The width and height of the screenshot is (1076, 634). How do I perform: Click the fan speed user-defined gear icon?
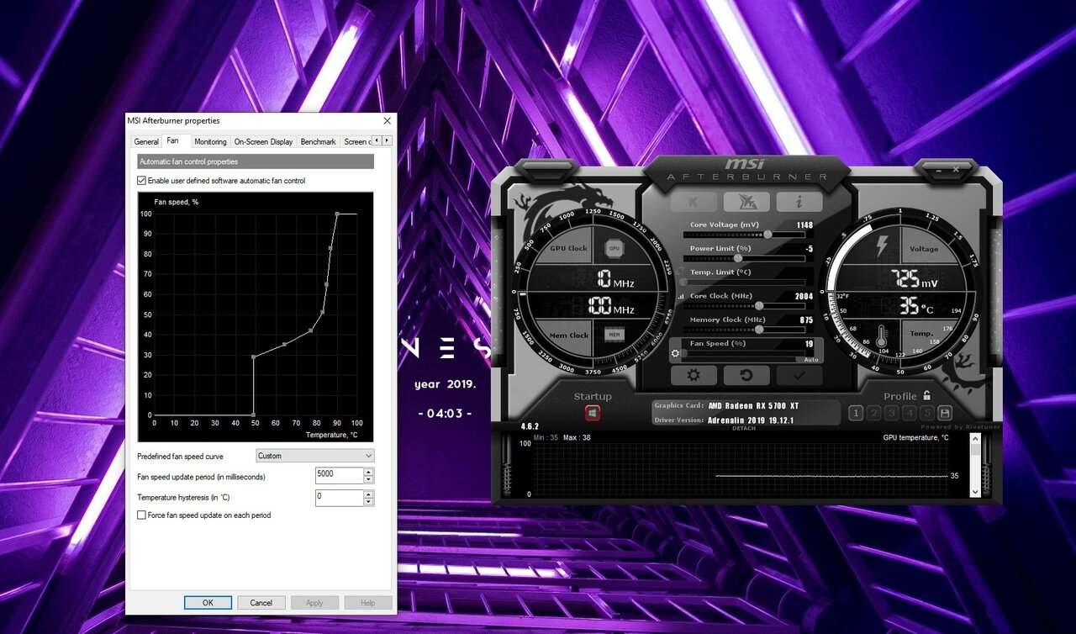[x=675, y=354]
